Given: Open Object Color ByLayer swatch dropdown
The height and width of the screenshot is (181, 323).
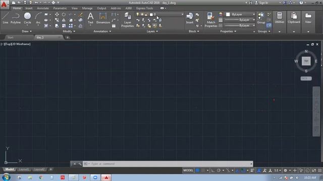Looking at the screenshot, I should point(240,15).
